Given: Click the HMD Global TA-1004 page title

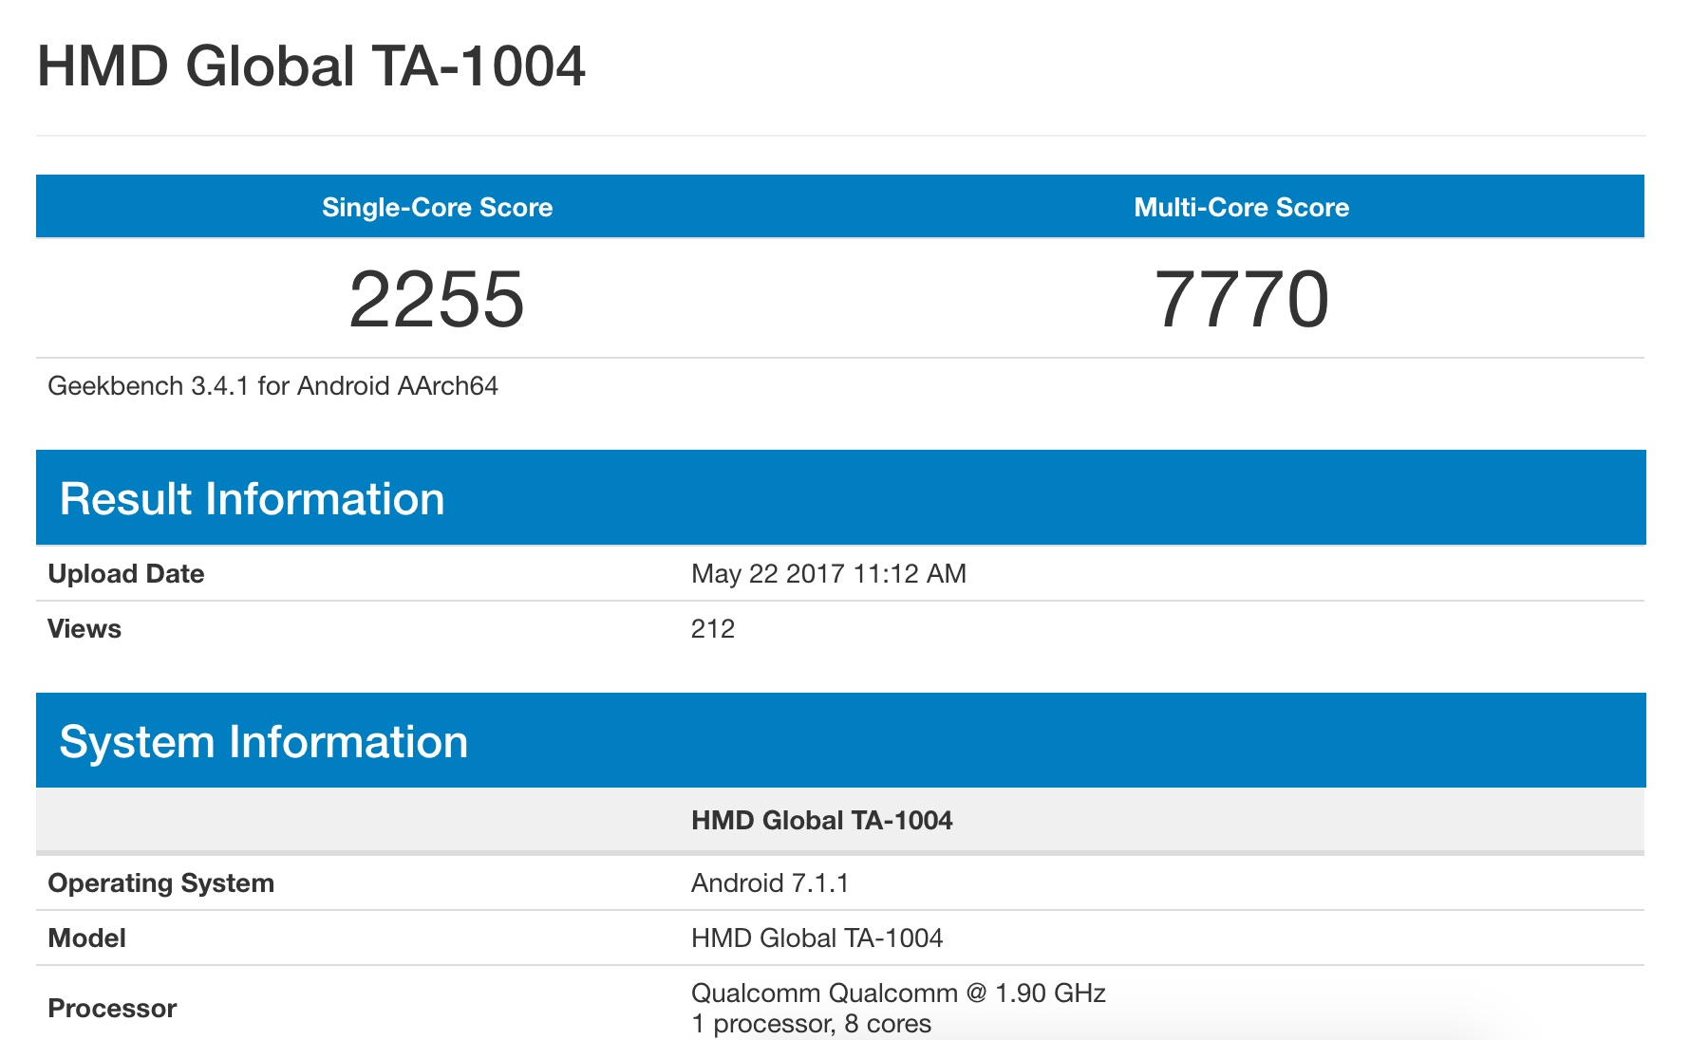Looking at the screenshot, I should [310, 66].
